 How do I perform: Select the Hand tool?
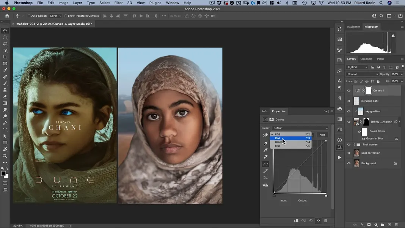coord(5,149)
